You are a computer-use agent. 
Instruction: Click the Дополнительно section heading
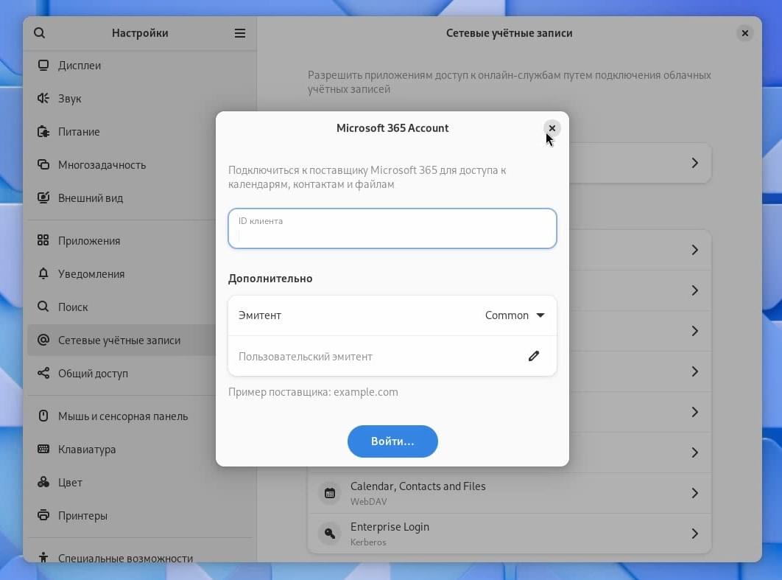(270, 279)
